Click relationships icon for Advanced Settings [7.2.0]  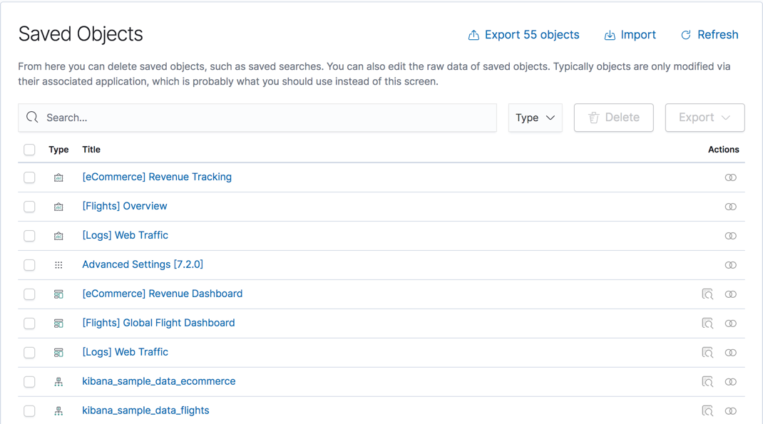730,265
